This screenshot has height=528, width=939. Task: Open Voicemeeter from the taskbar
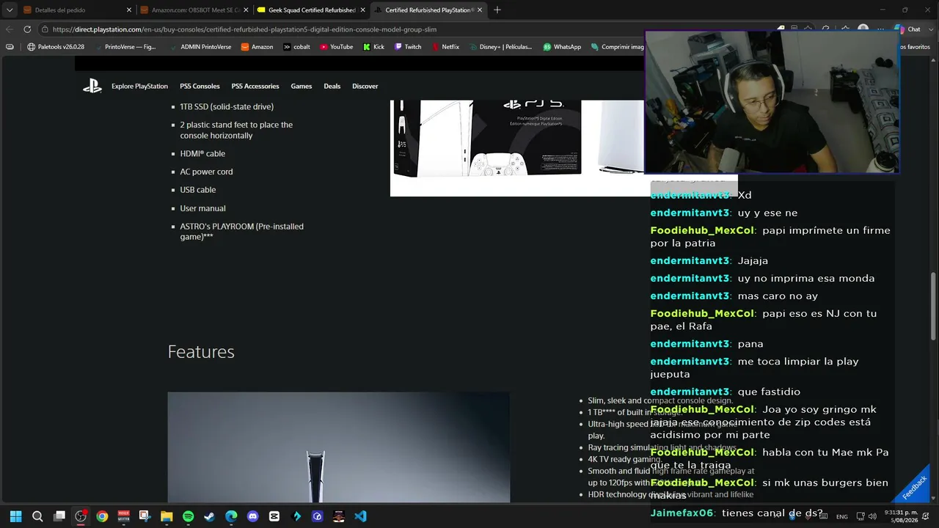click(x=124, y=516)
